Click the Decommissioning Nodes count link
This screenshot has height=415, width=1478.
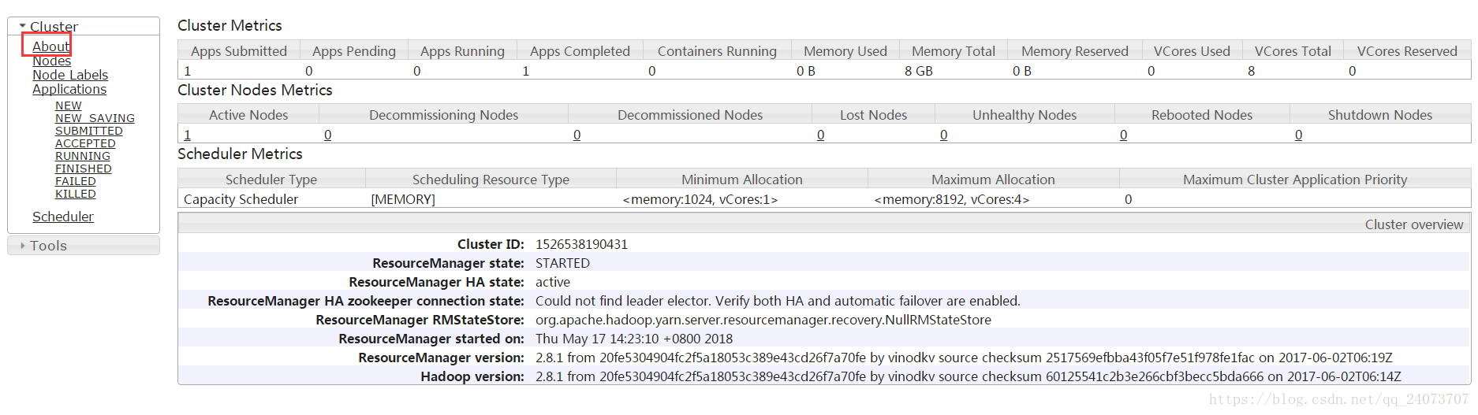[x=328, y=135]
